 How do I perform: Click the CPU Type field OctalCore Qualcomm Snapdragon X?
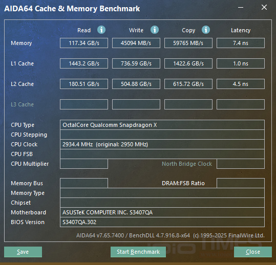pyautogui.click(x=162, y=125)
